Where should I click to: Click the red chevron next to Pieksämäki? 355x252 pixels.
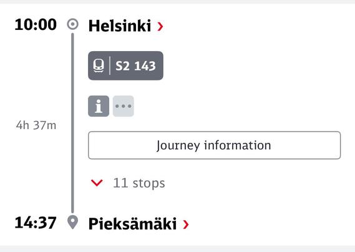186,225
